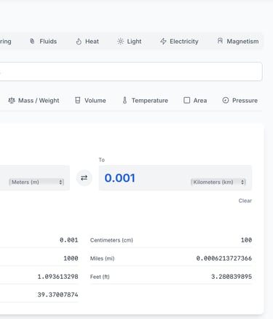This screenshot has height=319, width=273.
Task: Open the Pressure converter tab
Action: pyautogui.click(x=240, y=101)
